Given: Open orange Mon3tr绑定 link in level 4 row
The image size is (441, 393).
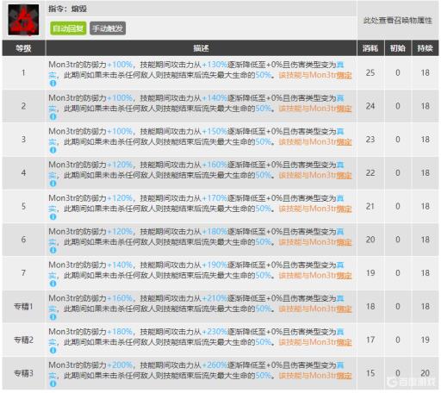Looking at the screenshot, I should click(331, 175).
